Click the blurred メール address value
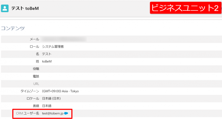This screenshot has width=222, height=119. tap(64, 39)
